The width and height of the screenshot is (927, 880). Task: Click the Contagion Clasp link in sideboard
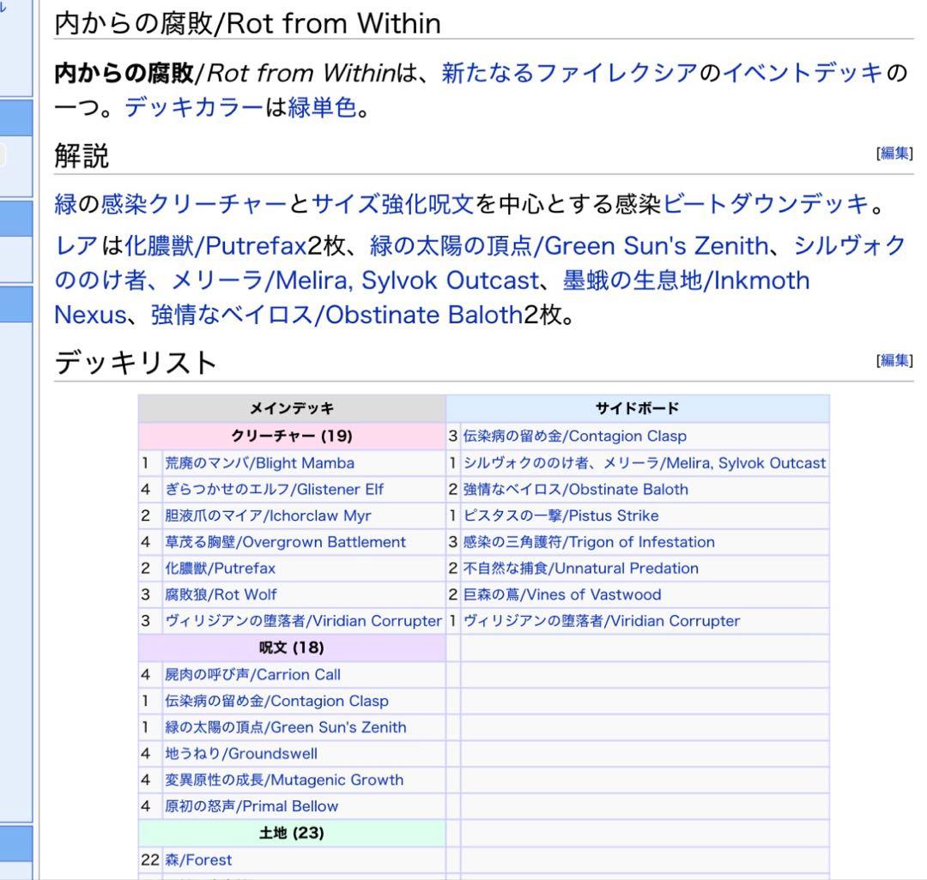[x=575, y=436]
